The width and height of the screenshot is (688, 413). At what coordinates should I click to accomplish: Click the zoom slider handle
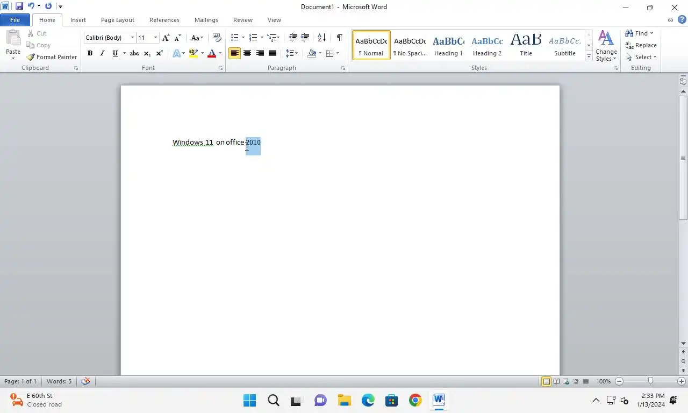(650, 381)
